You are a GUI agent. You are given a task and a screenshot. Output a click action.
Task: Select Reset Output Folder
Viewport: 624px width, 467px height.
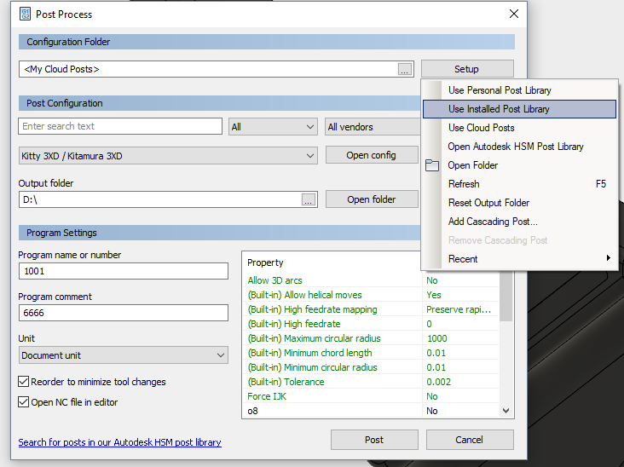point(519,203)
